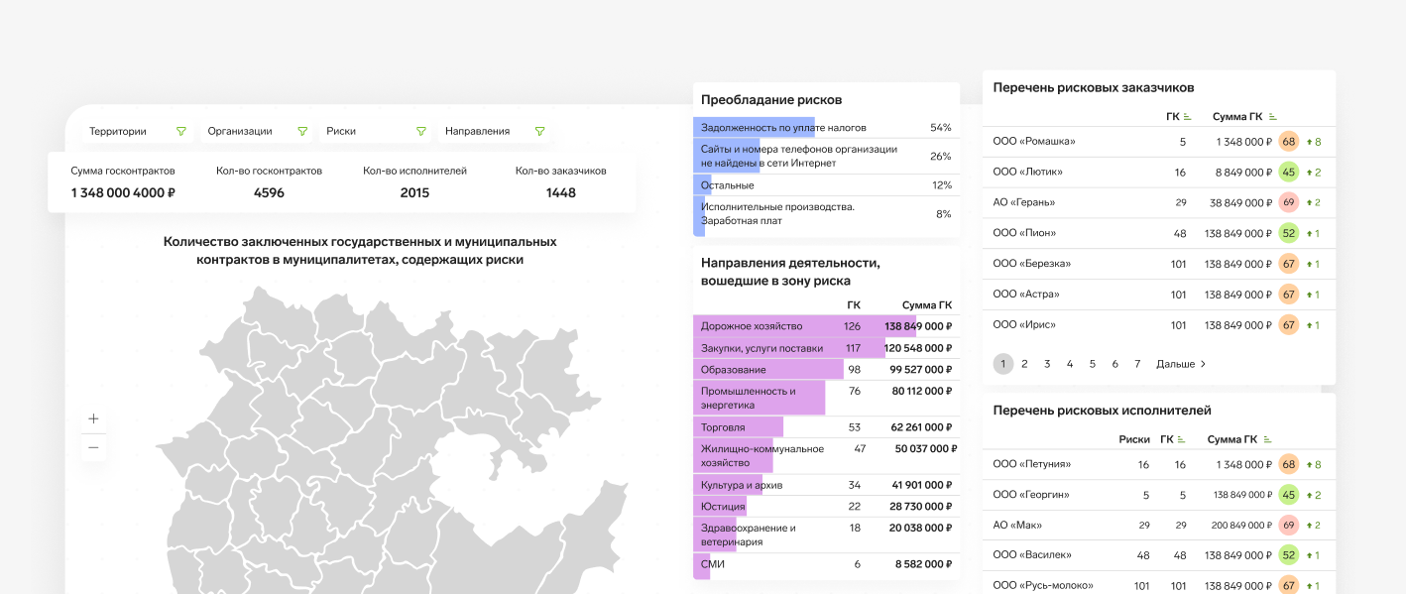This screenshot has height=594, width=1406.
Task: Open the Территории filter
Action: pyautogui.click(x=137, y=131)
